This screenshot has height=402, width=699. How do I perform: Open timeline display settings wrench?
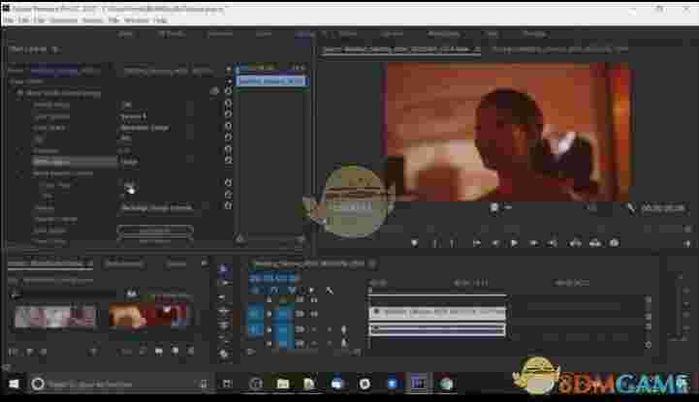pyautogui.click(x=330, y=291)
